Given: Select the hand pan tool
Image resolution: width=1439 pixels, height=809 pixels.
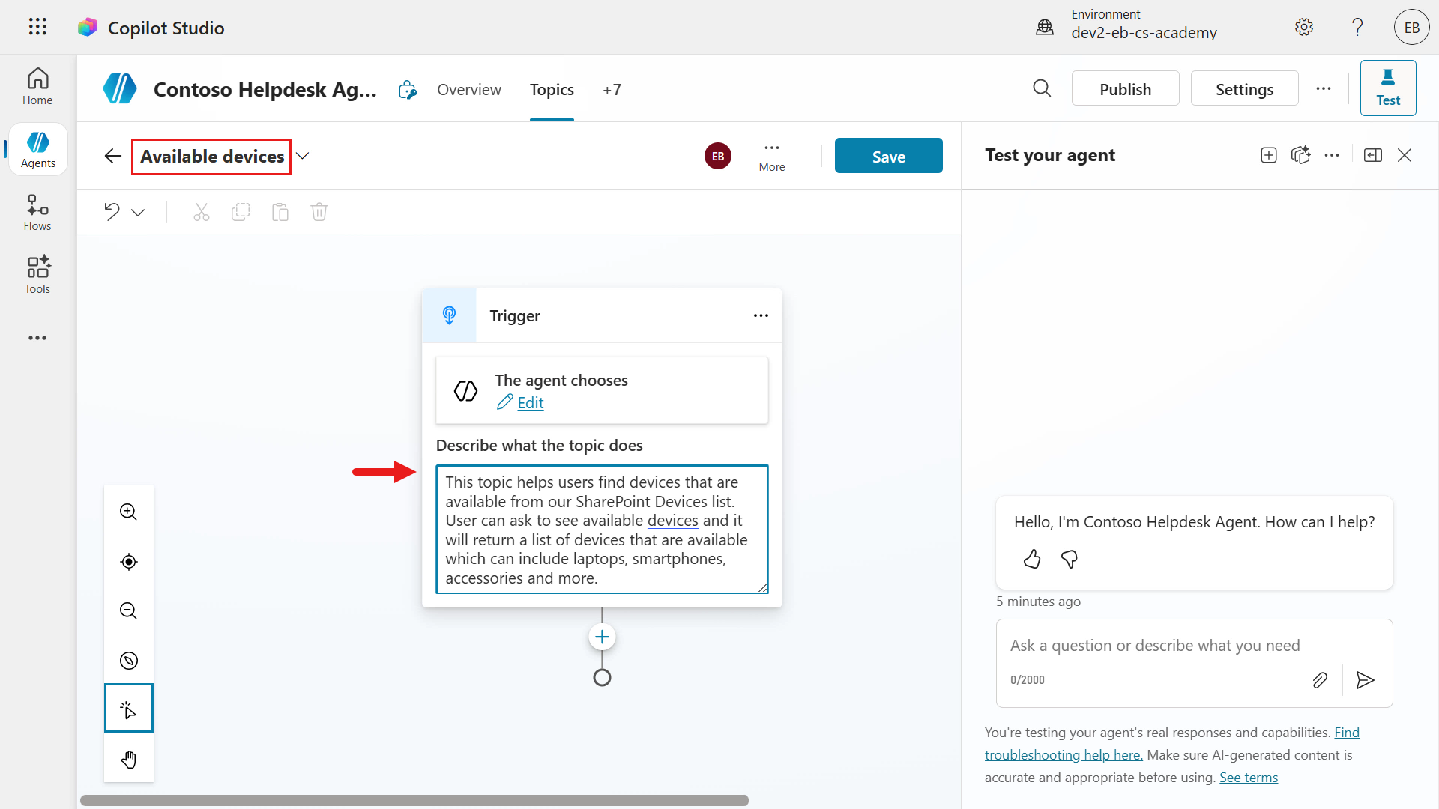Looking at the screenshot, I should click(128, 760).
